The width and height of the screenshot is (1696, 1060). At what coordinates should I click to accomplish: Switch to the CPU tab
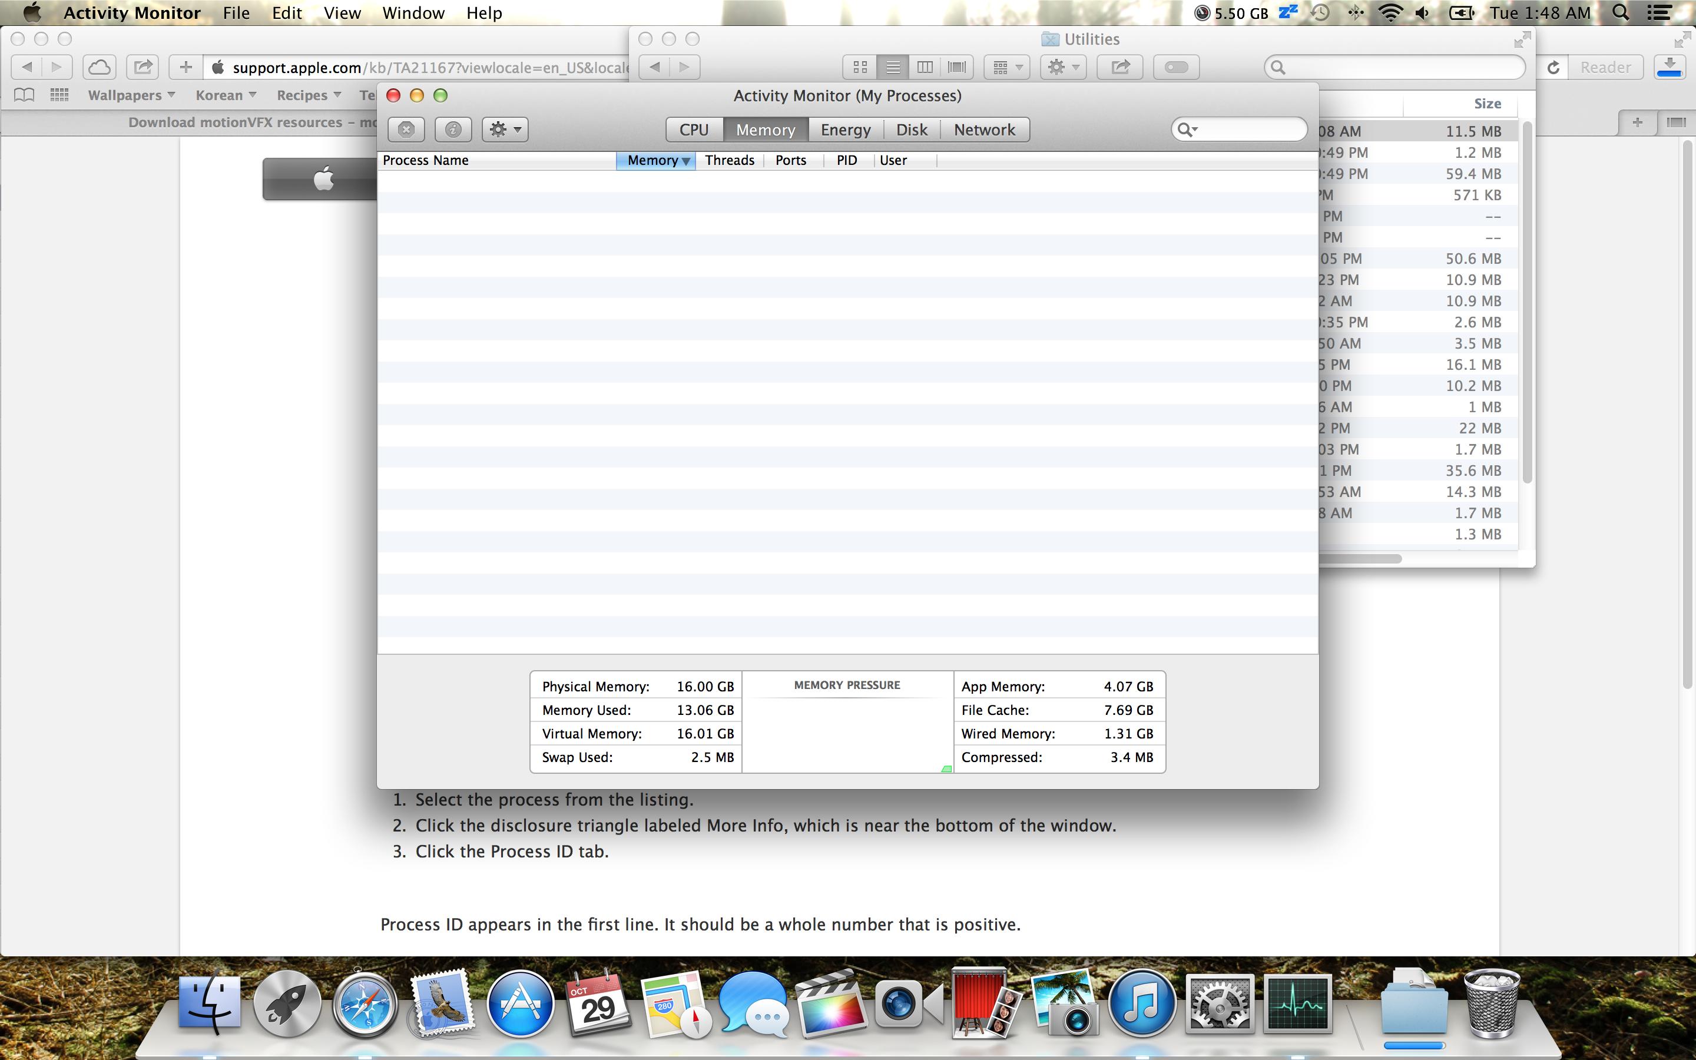[694, 130]
